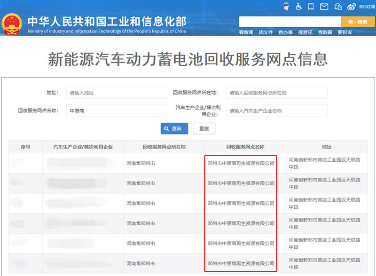Click the 汽车生产企业名称 input field
The width and height of the screenshot is (376, 276).
(x=277, y=110)
